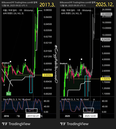Click the yellow 2017.3. title label
Image resolution: width=116 pixels, height=129 pixels.
[47, 5]
